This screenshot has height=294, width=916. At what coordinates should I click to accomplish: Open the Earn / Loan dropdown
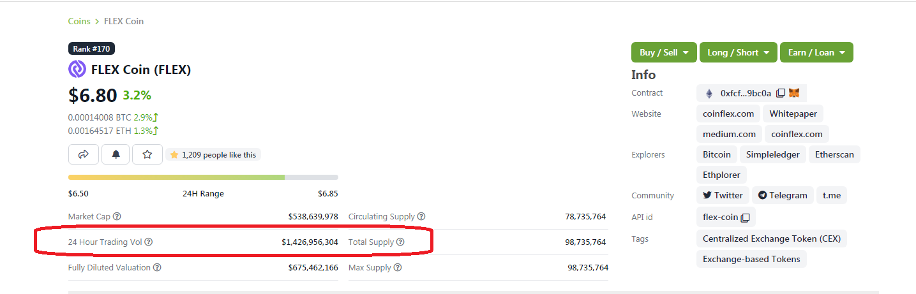pyautogui.click(x=816, y=52)
